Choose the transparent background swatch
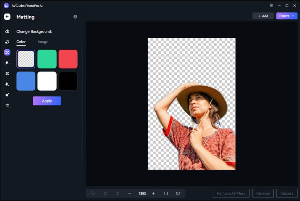The width and height of the screenshot is (300, 201). [26, 59]
